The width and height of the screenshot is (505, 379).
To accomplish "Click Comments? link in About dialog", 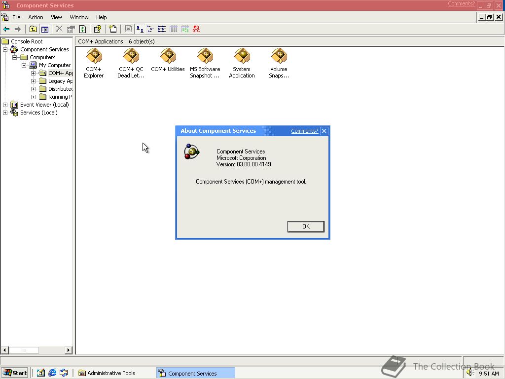I will pyautogui.click(x=304, y=131).
